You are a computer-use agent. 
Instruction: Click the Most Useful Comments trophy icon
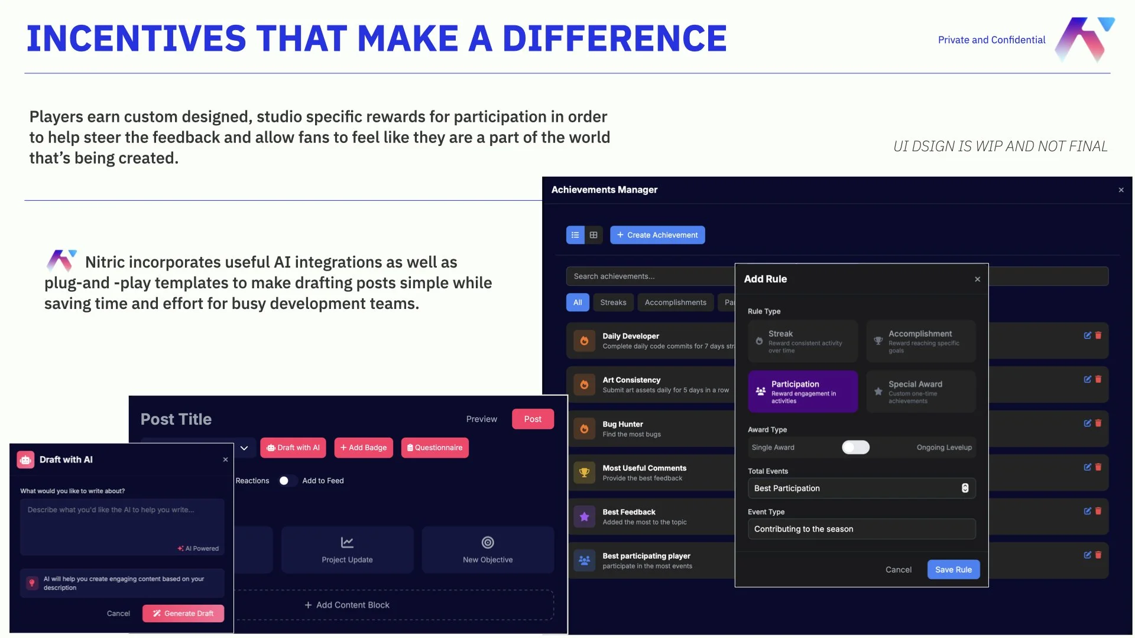[x=584, y=473]
